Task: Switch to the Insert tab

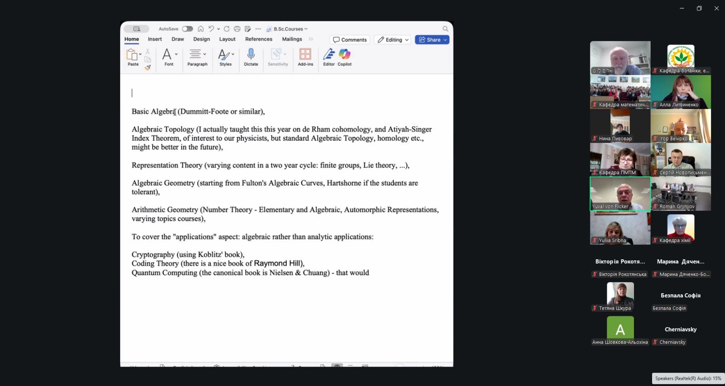Action: click(x=155, y=39)
